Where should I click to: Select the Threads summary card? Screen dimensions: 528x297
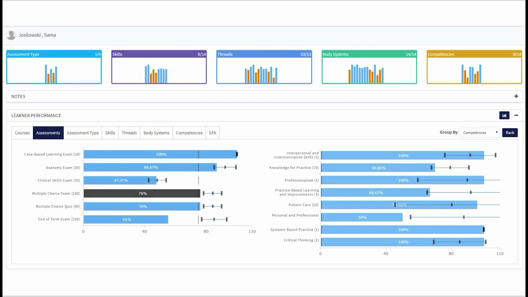click(x=264, y=67)
